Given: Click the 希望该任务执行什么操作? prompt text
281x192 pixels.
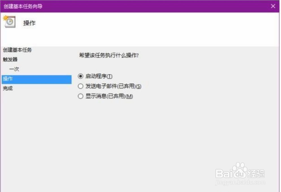Looking at the screenshot, I should (109, 55).
